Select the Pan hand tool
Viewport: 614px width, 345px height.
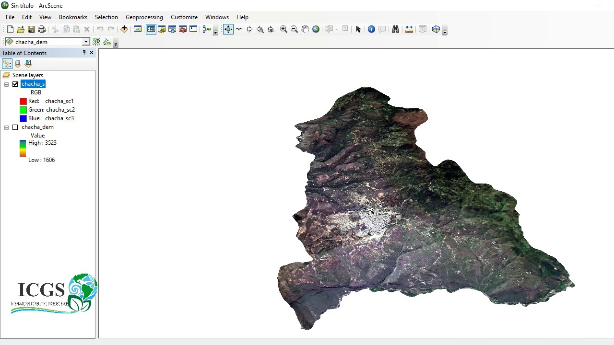pos(305,29)
